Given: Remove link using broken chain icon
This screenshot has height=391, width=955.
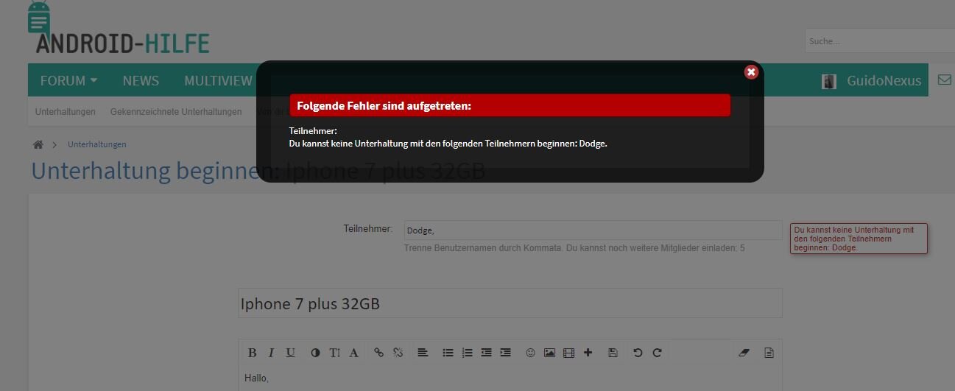Looking at the screenshot, I should (398, 353).
